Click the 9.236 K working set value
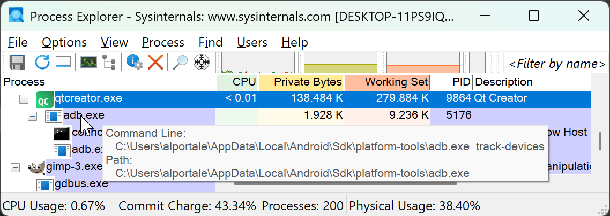 pyautogui.click(x=409, y=115)
